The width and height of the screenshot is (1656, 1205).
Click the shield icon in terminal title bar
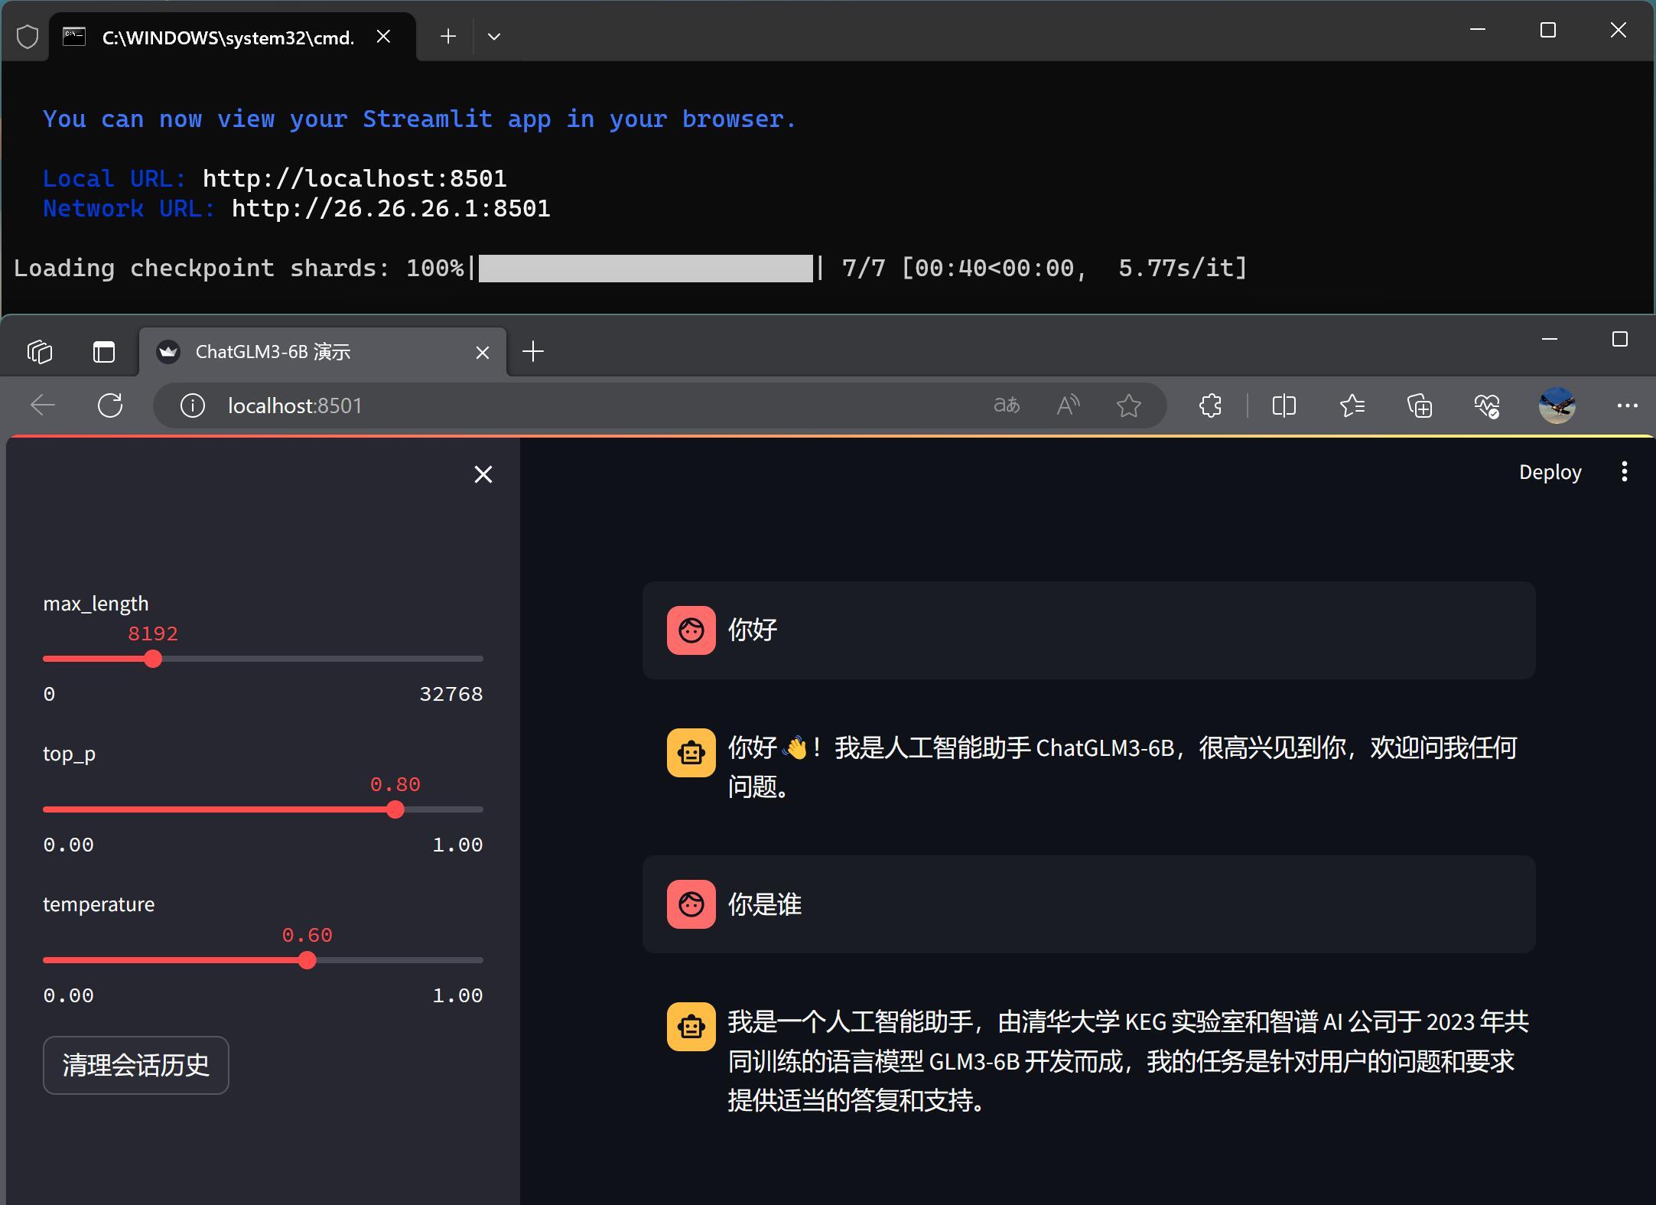point(28,37)
